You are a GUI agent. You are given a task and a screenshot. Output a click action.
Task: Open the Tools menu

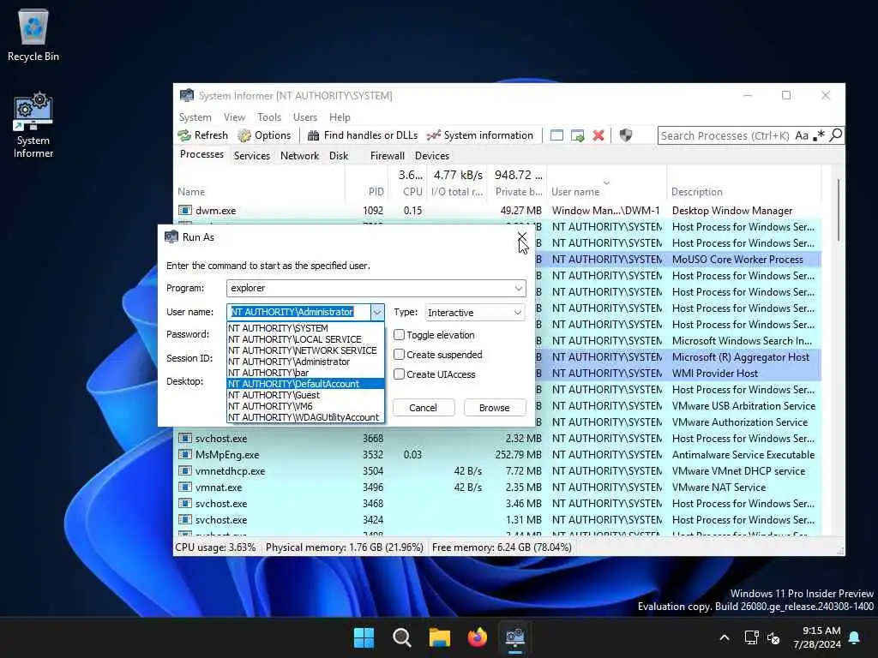pos(268,117)
